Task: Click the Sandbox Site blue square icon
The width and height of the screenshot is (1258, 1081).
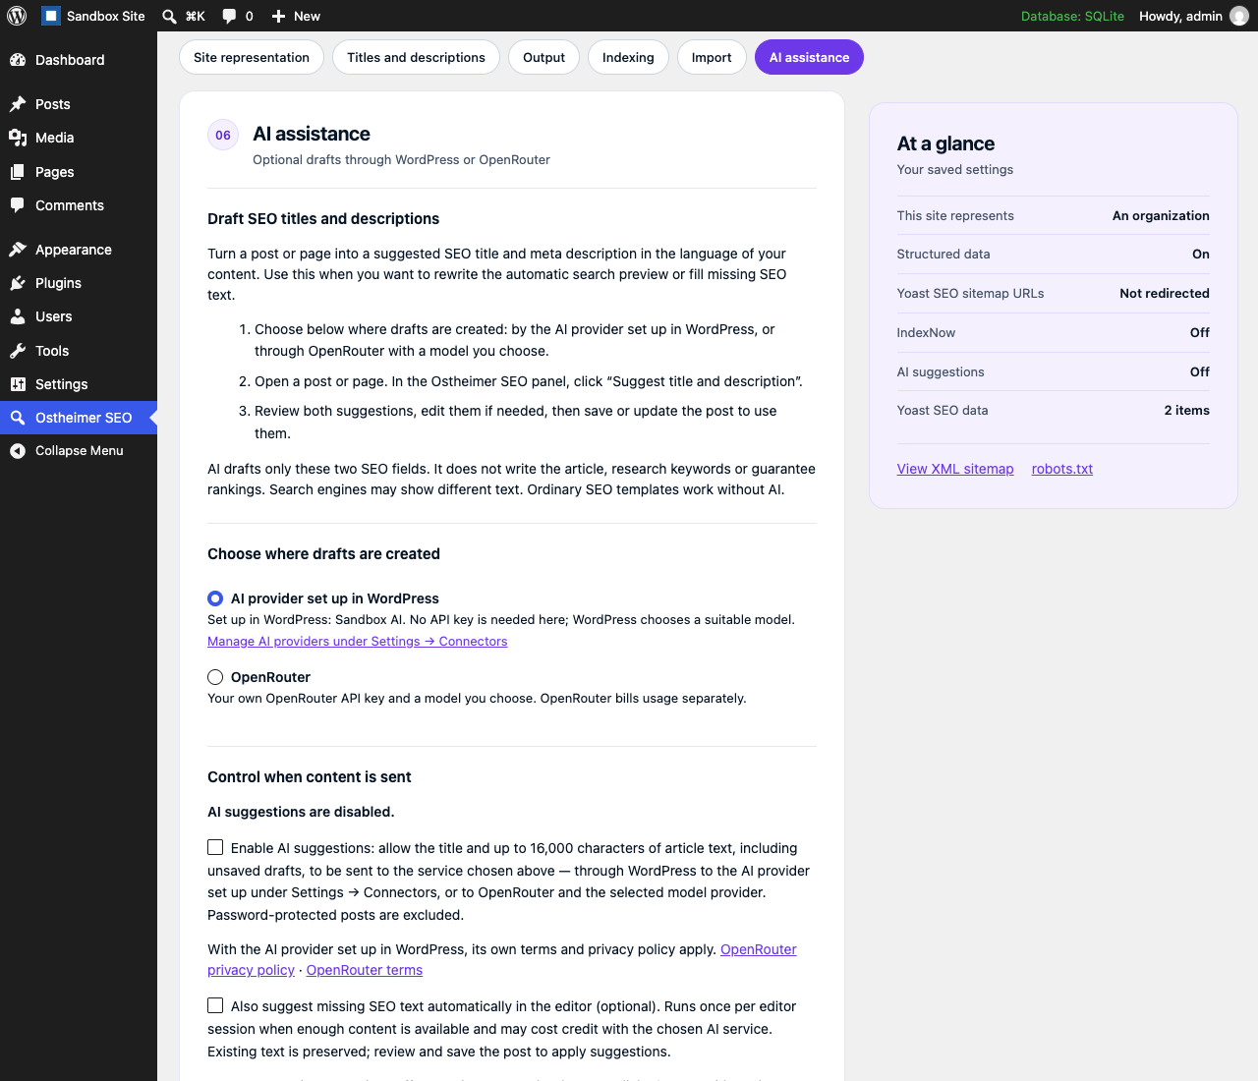Action: pos(50,16)
